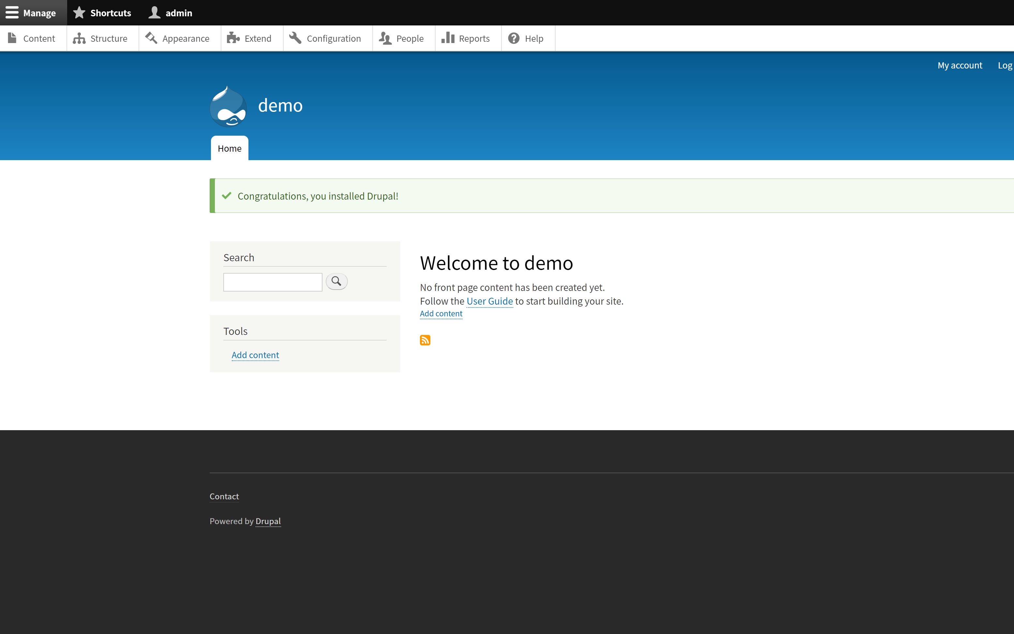Open the My account link
Viewport: 1014px width, 634px height.
(960, 66)
